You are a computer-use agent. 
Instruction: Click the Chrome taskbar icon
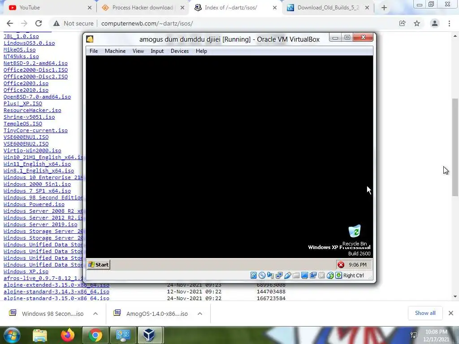point(95,335)
